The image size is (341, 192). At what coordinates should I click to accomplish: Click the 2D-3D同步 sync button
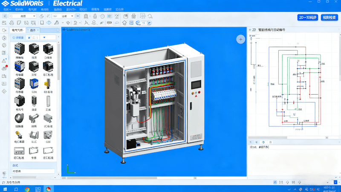click(308, 17)
